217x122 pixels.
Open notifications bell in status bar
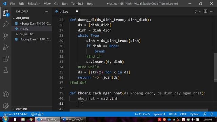pos(212,114)
